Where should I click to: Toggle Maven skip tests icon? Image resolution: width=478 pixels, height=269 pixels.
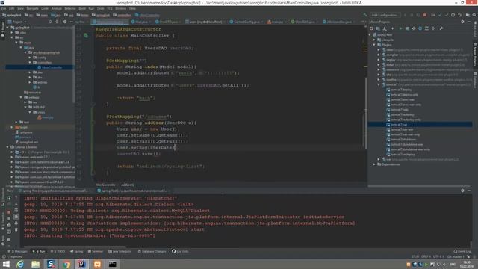tap(420, 28)
